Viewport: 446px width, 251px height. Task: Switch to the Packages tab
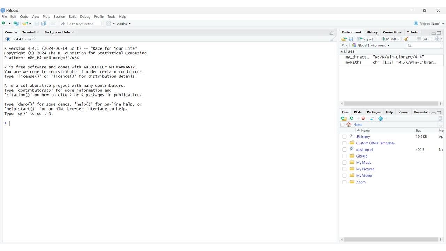pyautogui.click(x=374, y=112)
